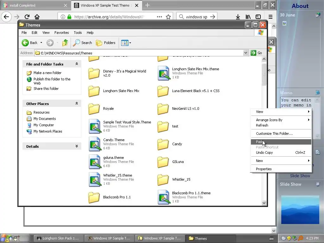Go up one folder level
This screenshot has width=324, height=243.
point(65,43)
